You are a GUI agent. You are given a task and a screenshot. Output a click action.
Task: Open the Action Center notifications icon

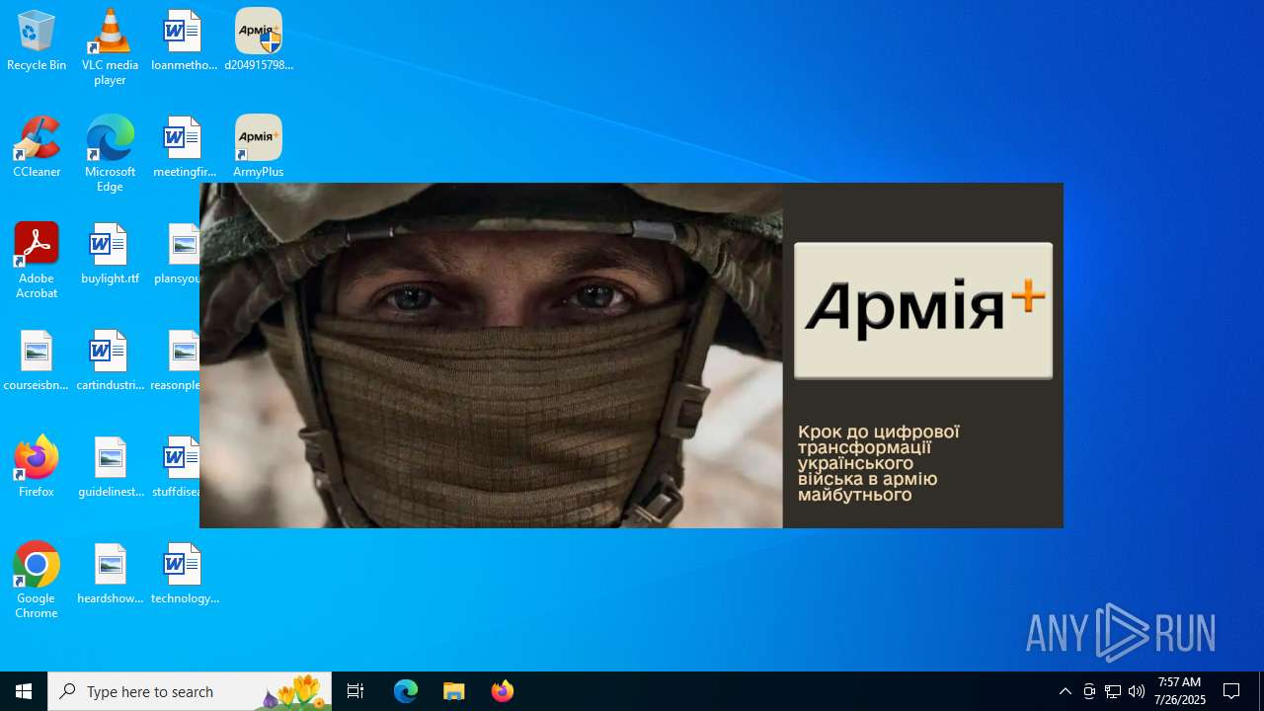click(x=1232, y=691)
